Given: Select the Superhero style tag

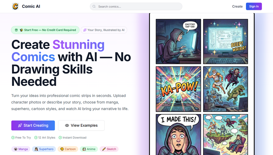Looking at the screenshot, I should (44, 149).
